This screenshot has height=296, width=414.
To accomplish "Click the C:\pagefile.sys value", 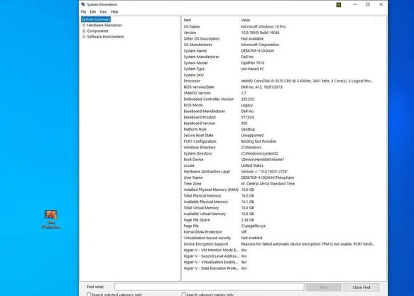I will pos(254,226).
